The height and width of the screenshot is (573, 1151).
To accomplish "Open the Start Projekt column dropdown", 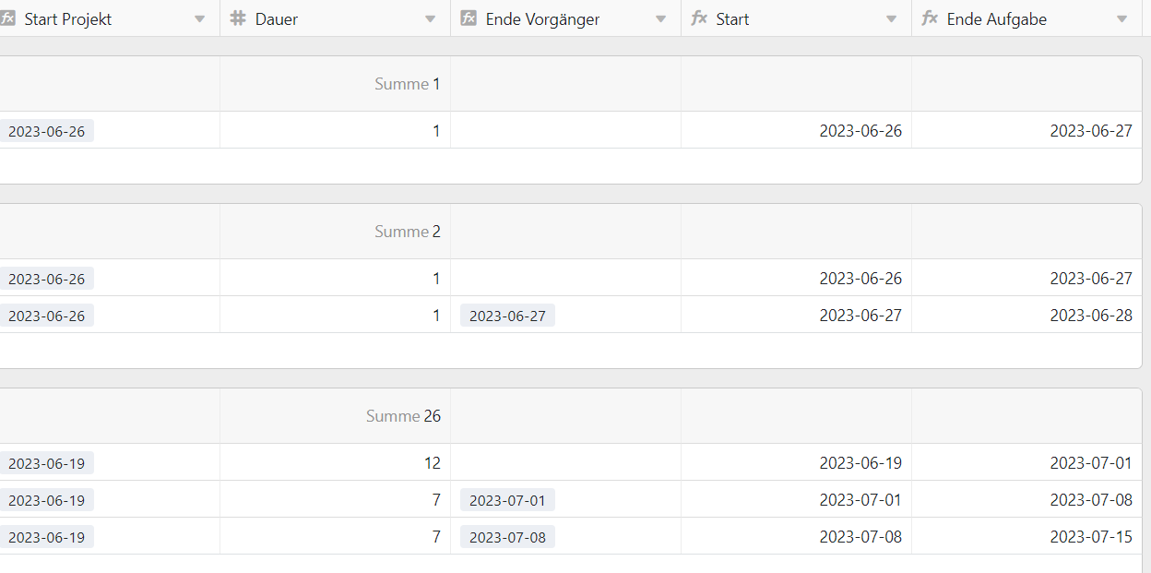I will (200, 19).
